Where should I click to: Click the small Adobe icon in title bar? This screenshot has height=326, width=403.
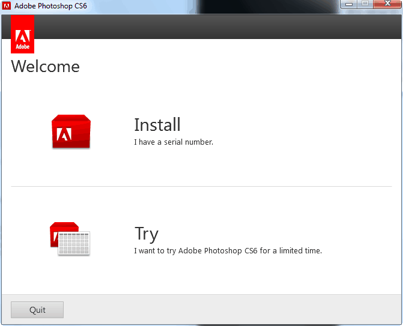7,5
